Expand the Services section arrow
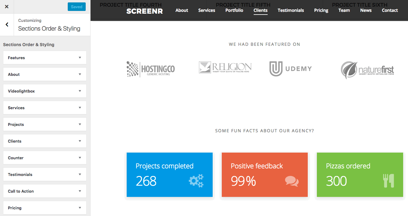This screenshot has width=408, height=216. 80,108
